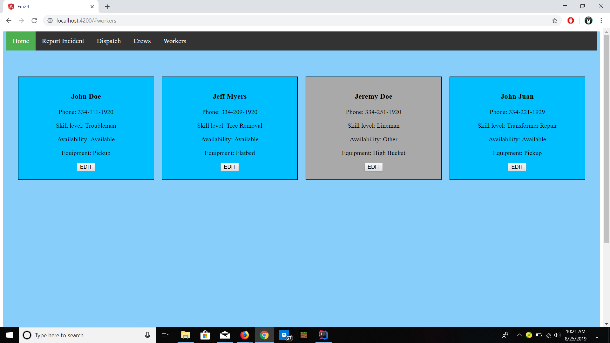
Task: Open the Workers nav tab
Action: click(175, 41)
